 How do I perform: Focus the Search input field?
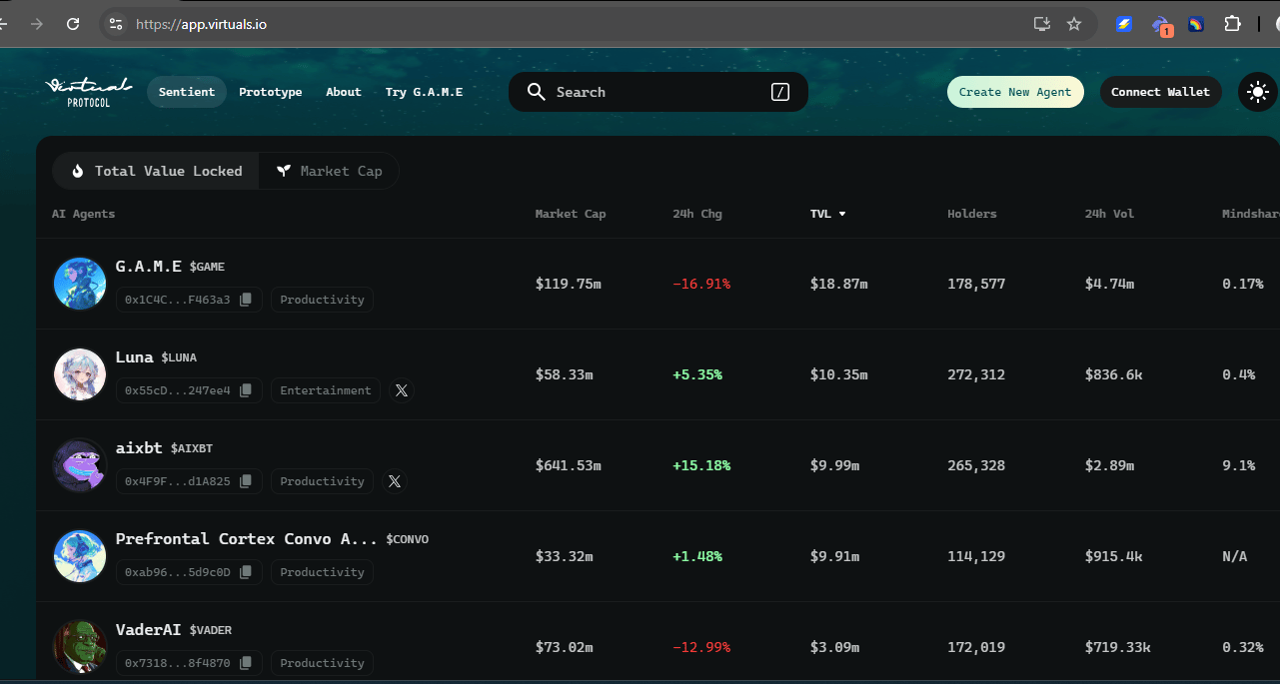[658, 92]
